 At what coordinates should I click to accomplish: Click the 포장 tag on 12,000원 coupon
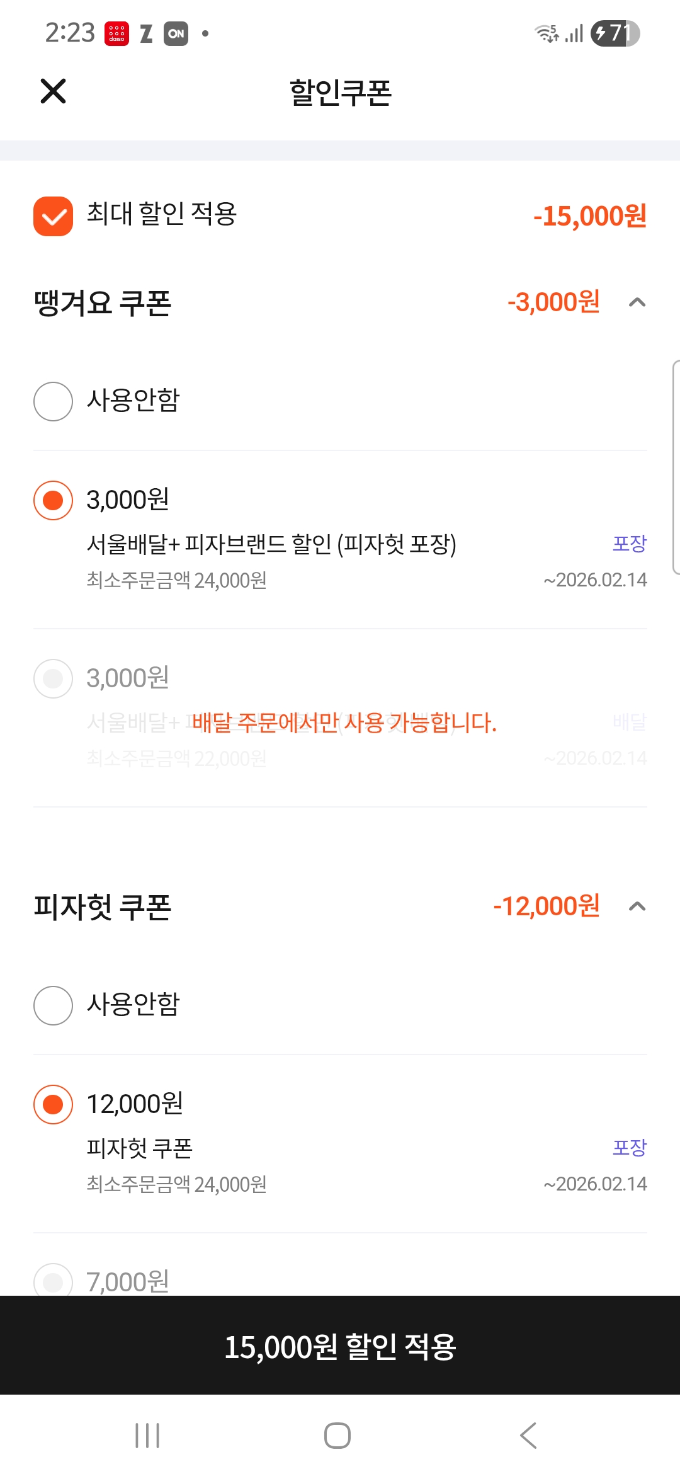[630, 1147]
